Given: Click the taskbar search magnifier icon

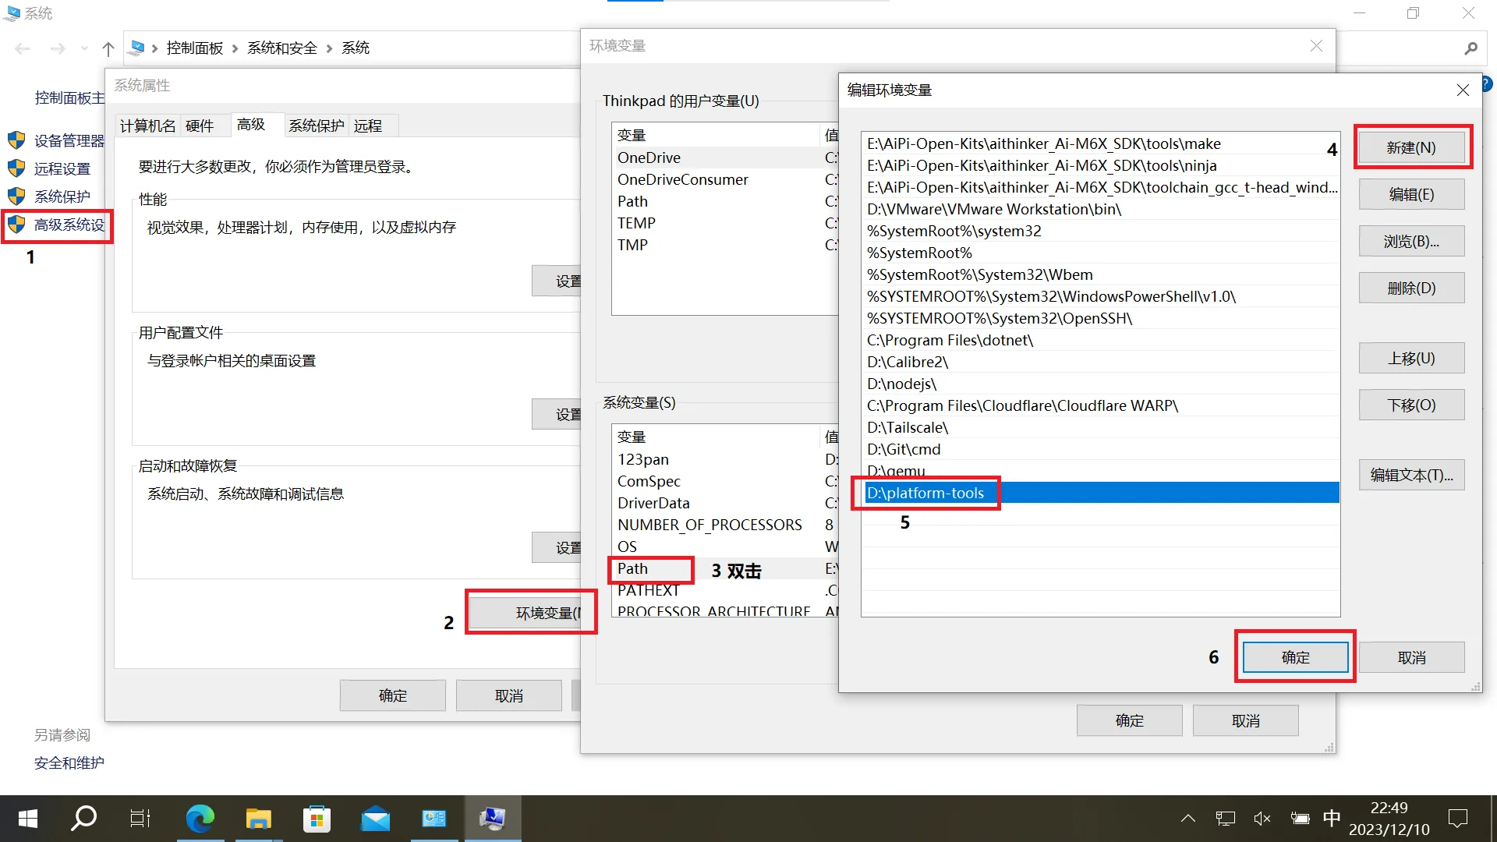Looking at the screenshot, I should pos(83,819).
